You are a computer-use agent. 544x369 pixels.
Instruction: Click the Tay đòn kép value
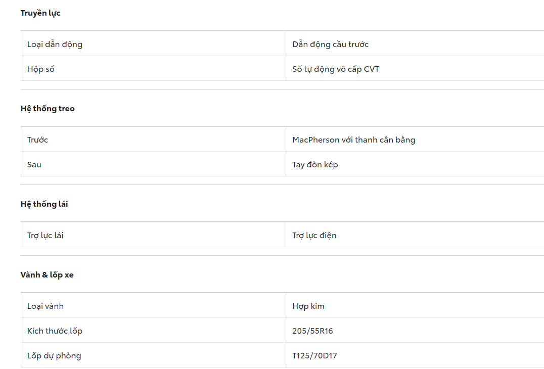click(x=315, y=164)
